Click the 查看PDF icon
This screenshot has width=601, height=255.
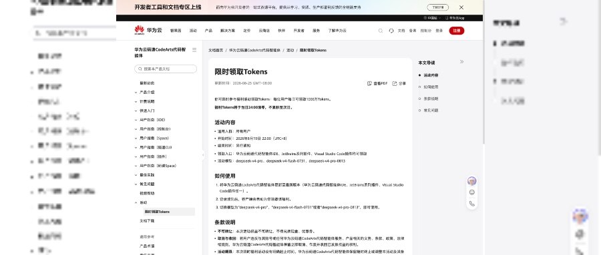369,83
